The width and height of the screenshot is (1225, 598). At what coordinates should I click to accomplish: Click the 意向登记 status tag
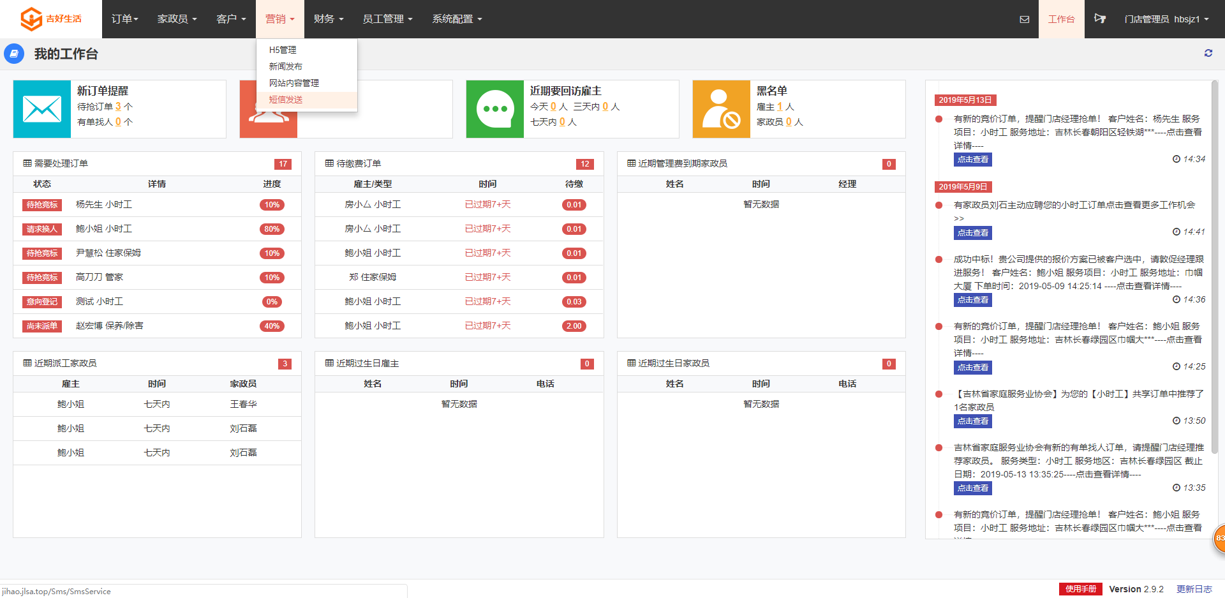coord(42,302)
